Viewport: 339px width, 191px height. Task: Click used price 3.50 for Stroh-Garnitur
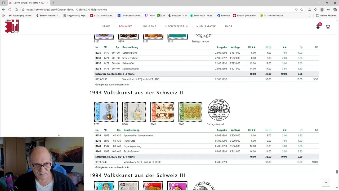300,151
